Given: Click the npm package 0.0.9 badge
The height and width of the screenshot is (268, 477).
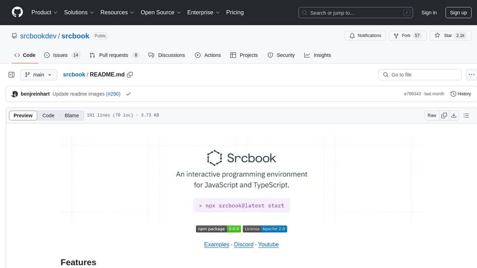Looking at the screenshot, I should click(218, 229).
